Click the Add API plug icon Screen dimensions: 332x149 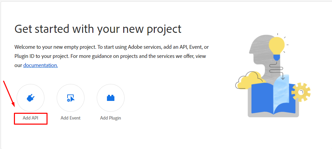click(31, 98)
